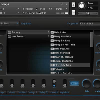Mute the instrument with M button
The height and width of the screenshot is (100, 100).
73,12
